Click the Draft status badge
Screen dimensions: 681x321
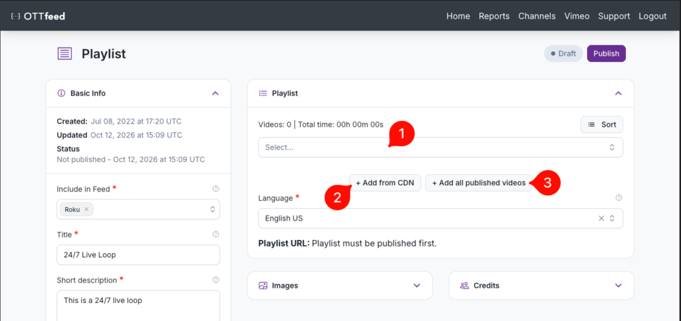pos(563,54)
